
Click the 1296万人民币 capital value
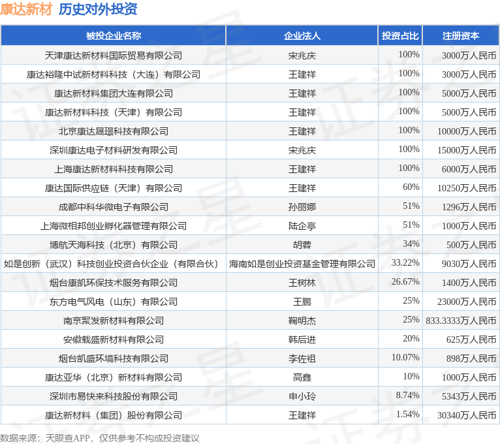(x=469, y=207)
